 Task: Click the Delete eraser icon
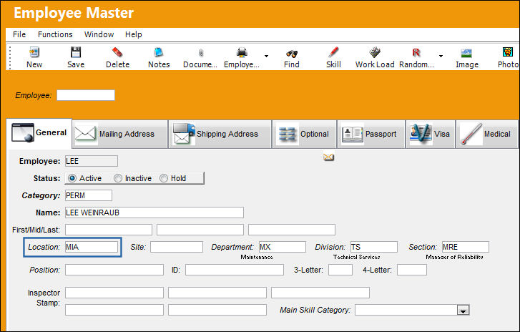(117, 52)
